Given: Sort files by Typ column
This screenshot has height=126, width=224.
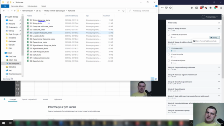Looking at the screenshot, I should [x=87, y=16].
